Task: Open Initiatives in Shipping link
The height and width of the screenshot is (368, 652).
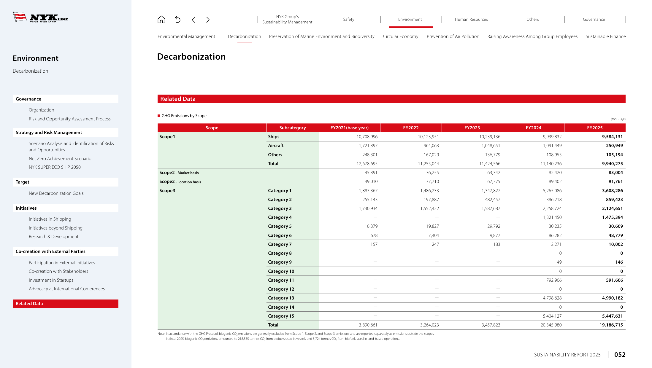Action: click(x=50, y=219)
